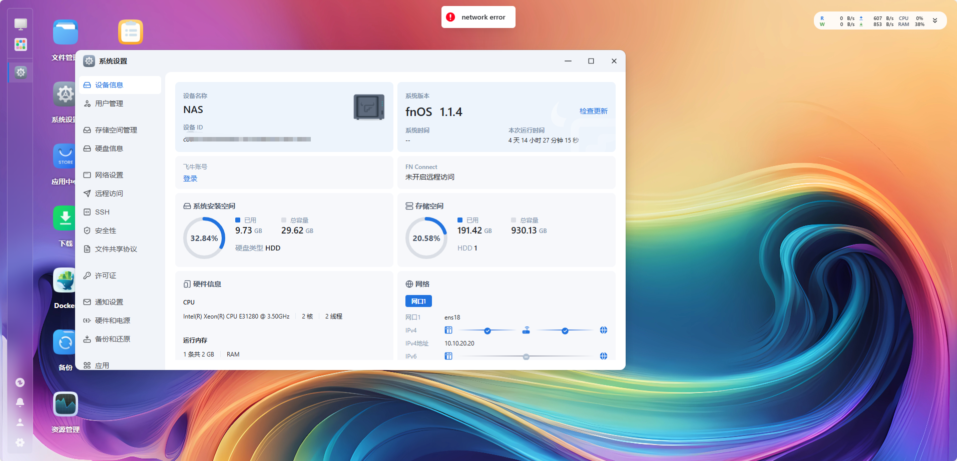Open 用户管理 in the settings sidebar
Image resolution: width=957 pixels, height=461 pixels.
120,103
